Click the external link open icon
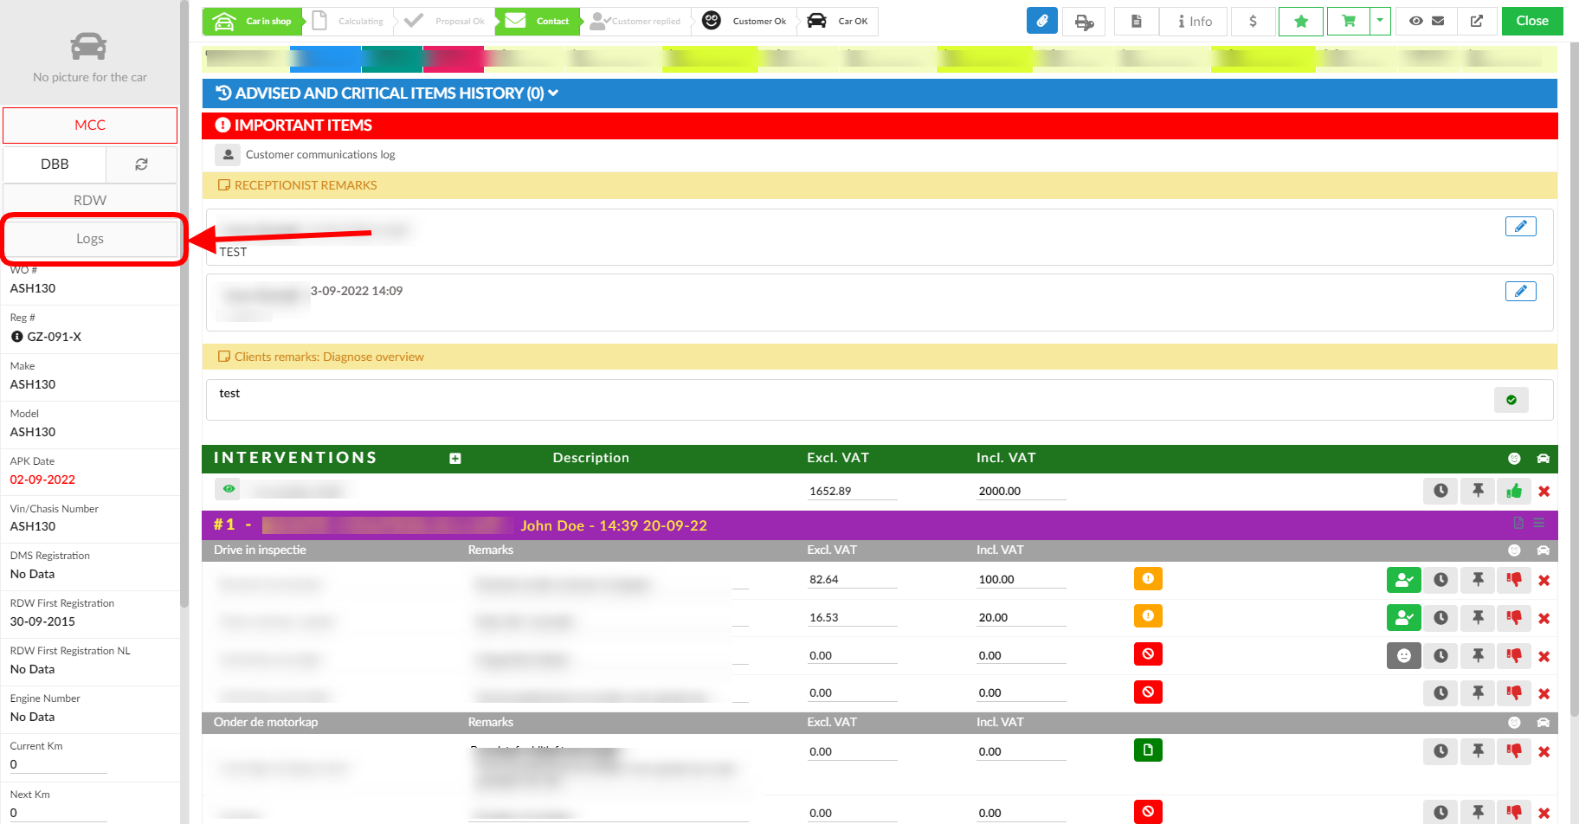The height and width of the screenshot is (824, 1579). point(1476,22)
